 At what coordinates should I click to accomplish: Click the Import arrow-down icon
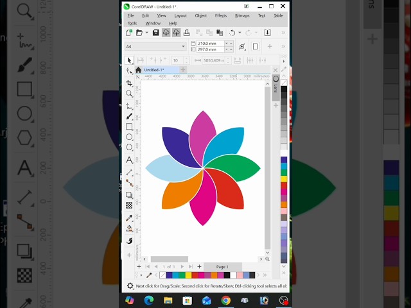pos(267,33)
